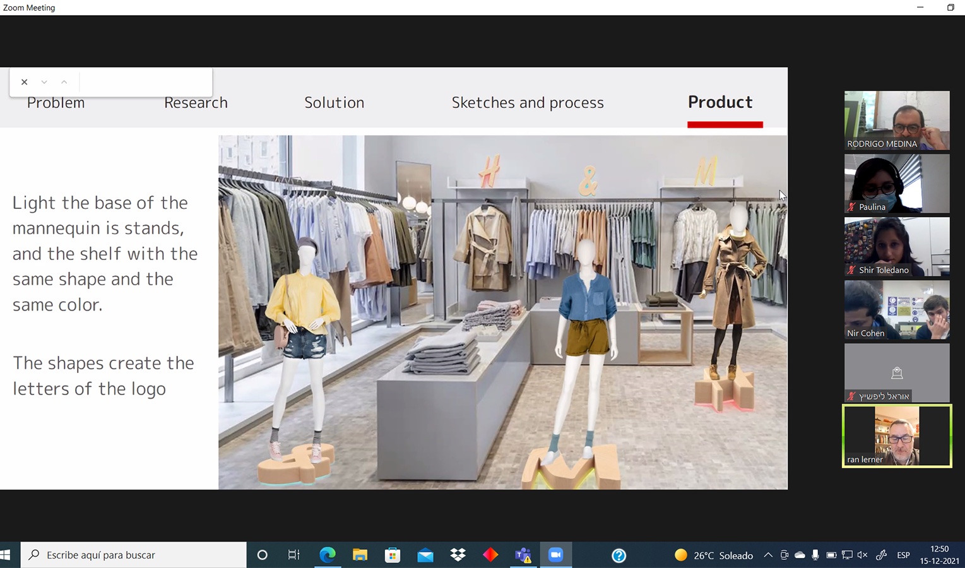Click Paulina's muted microphone icon

(851, 207)
